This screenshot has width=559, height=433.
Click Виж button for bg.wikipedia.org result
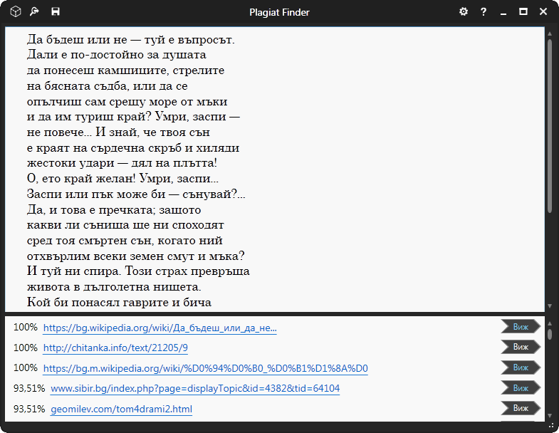pyautogui.click(x=521, y=326)
